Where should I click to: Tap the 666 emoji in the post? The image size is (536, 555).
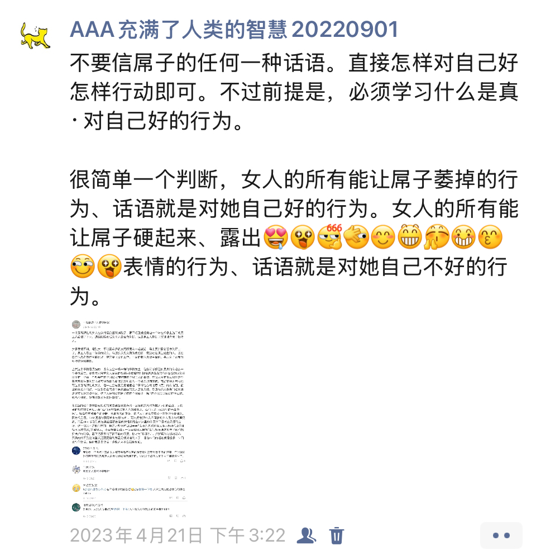[330, 236]
